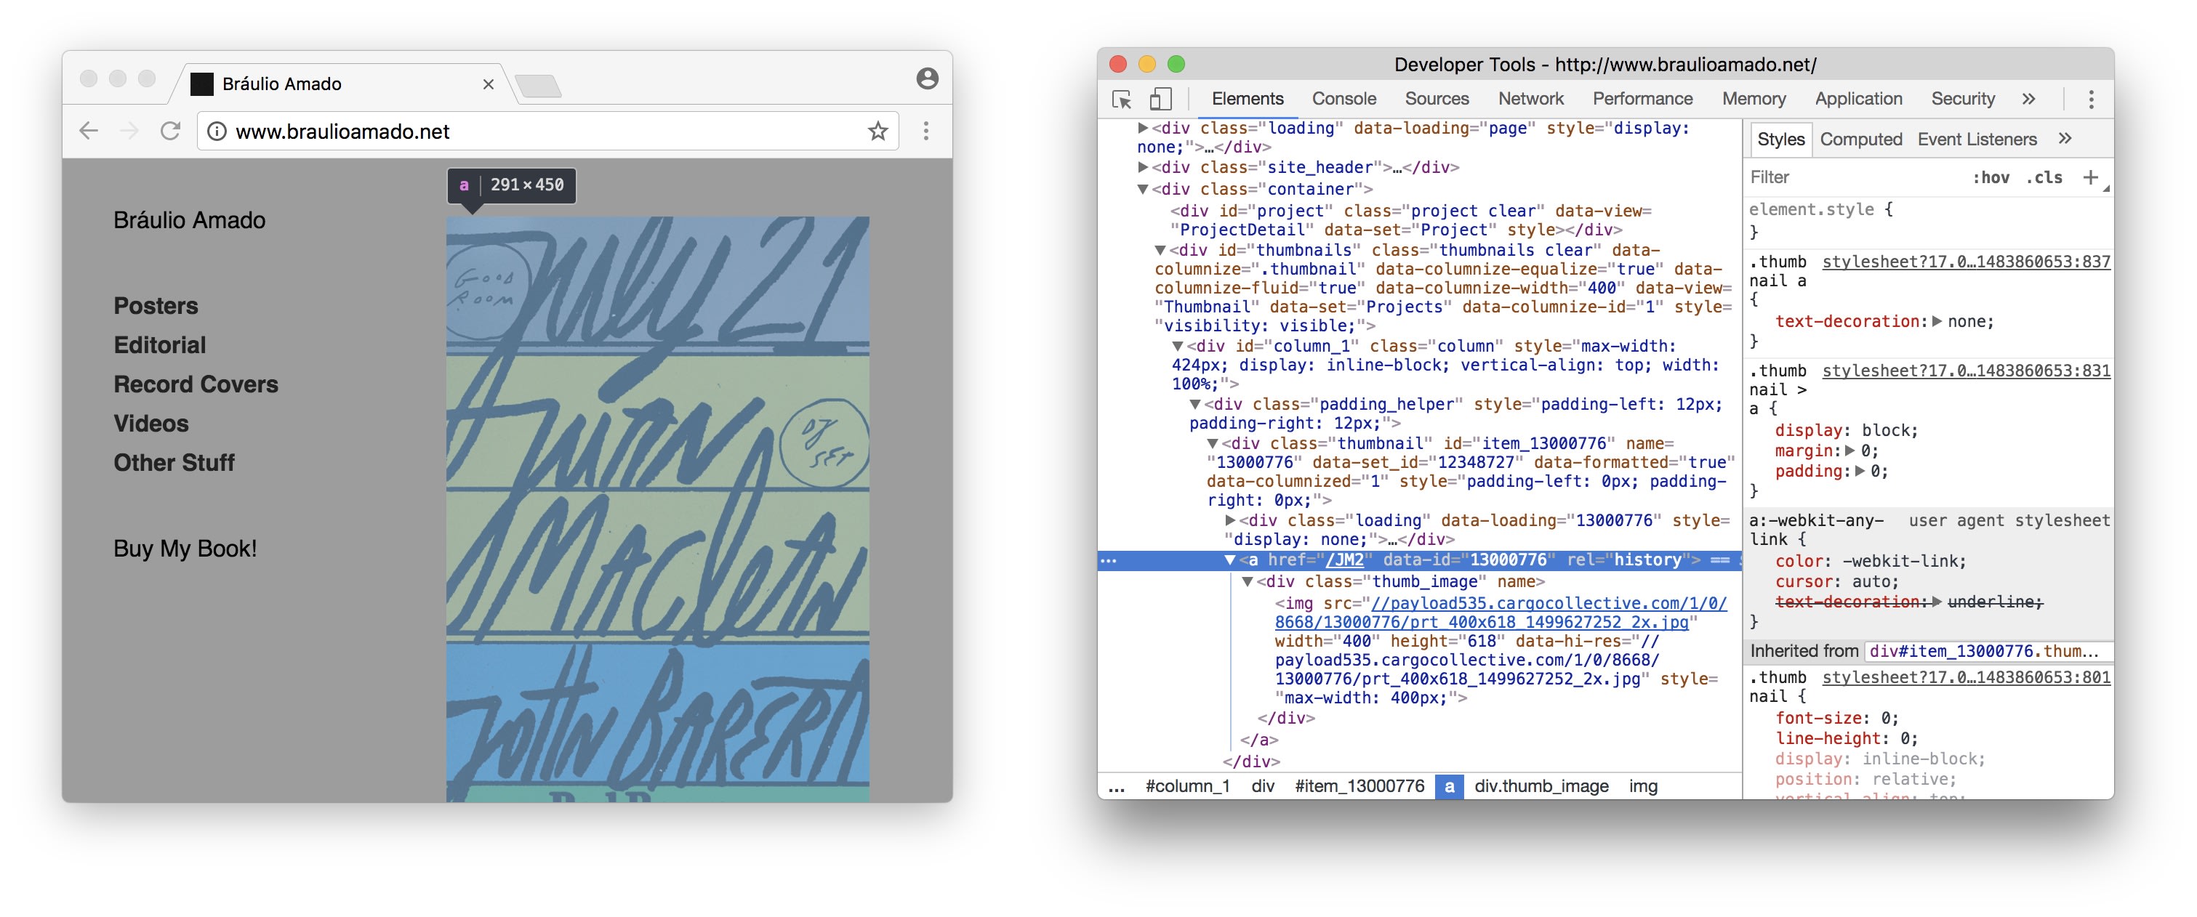Select the Posters navigation link

click(x=156, y=304)
